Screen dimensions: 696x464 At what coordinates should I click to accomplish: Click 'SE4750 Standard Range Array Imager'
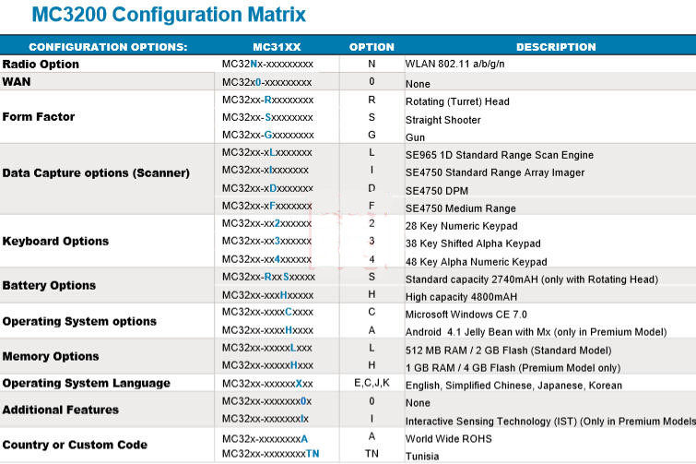coord(495,173)
